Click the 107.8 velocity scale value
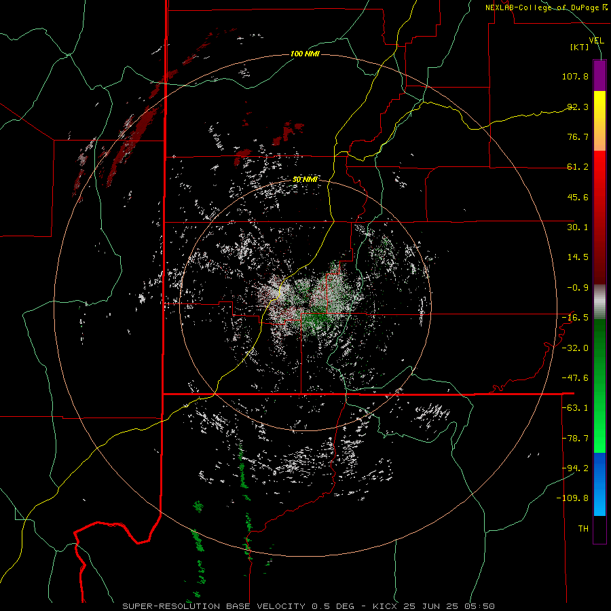 575,76
